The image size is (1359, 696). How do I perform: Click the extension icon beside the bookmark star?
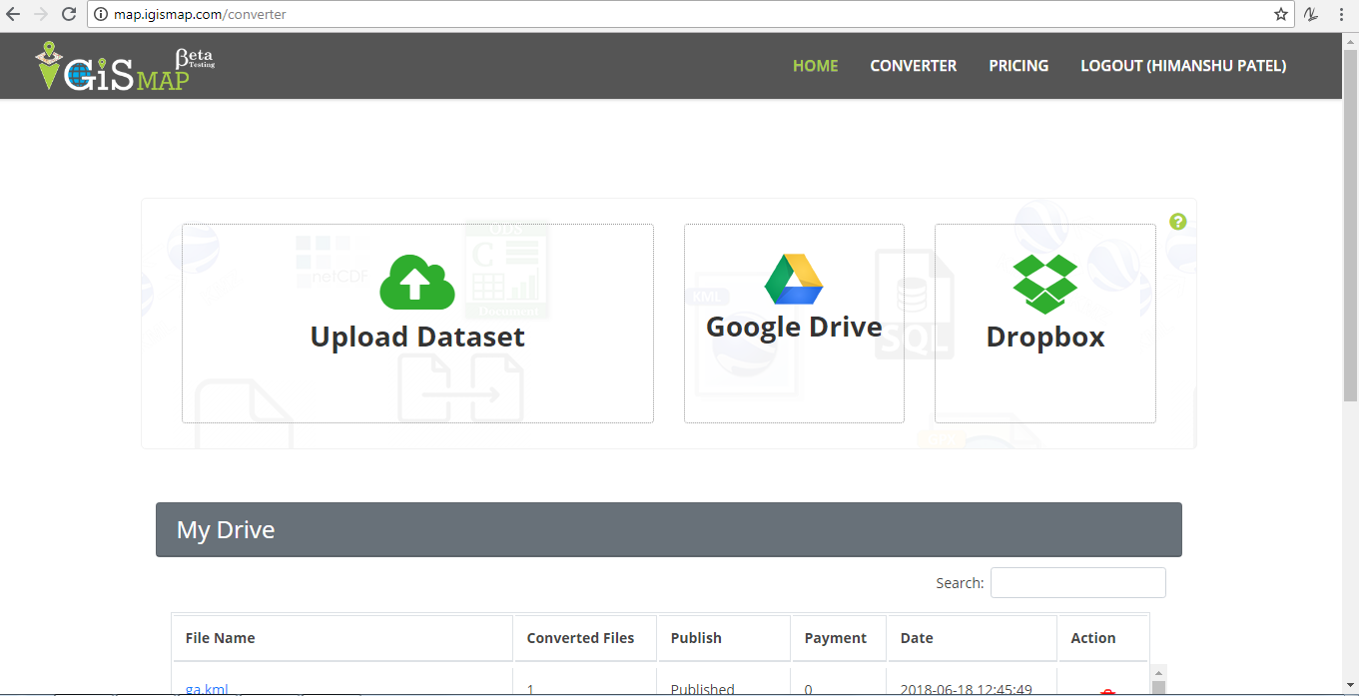pyautogui.click(x=1311, y=15)
